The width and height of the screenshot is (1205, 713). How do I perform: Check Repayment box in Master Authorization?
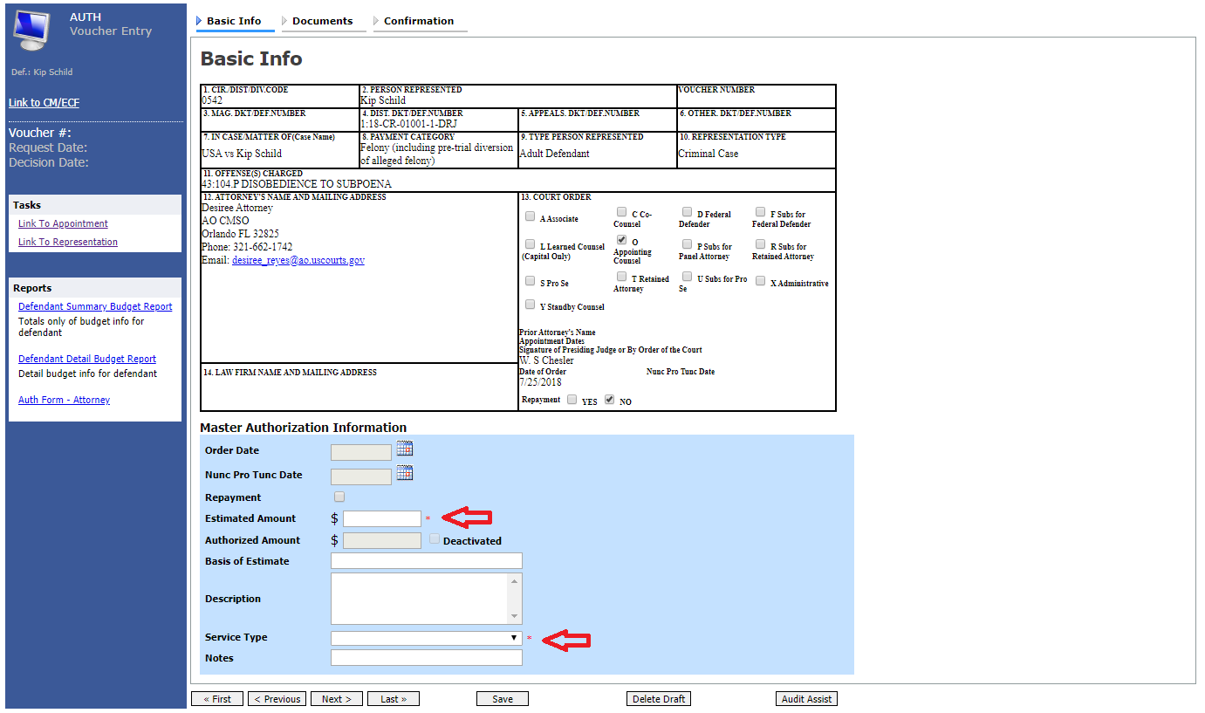click(x=339, y=497)
